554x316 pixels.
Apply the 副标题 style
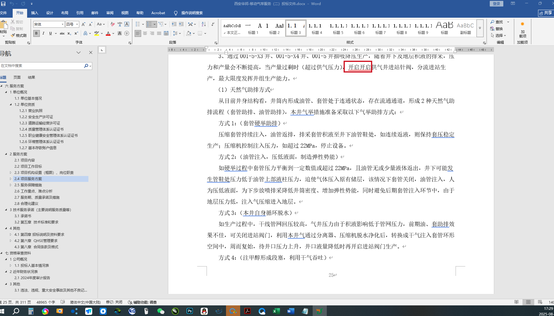coord(466,28)
